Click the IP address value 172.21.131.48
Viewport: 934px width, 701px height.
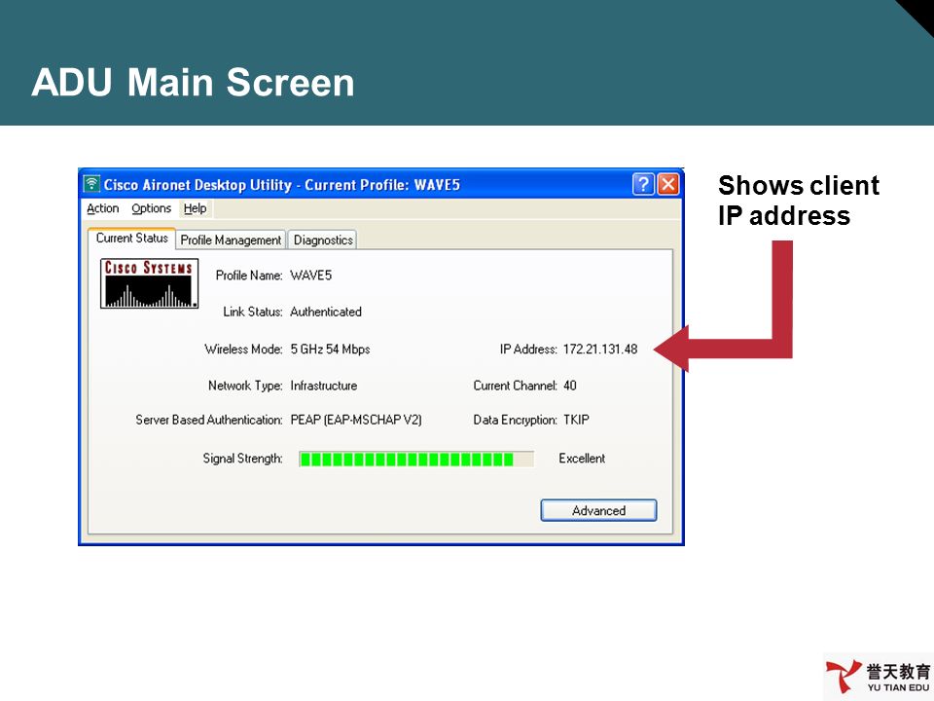point(600,350)
